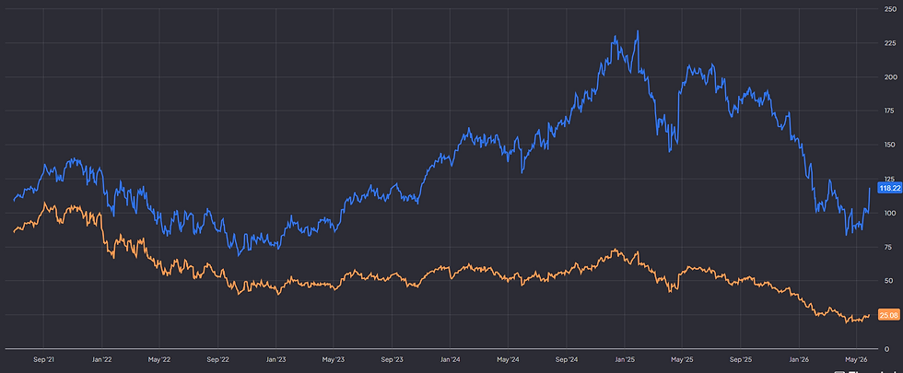Select the May '26 date label
The image size is (903, 373).
pyautogui.click(x=856, y=360)
